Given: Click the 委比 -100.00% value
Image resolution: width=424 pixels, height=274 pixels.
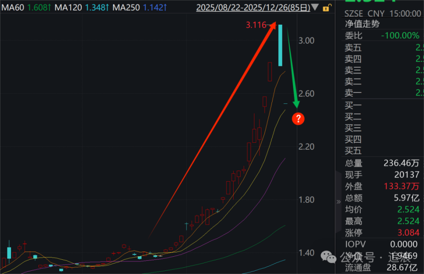Looking at the screenshot, I should [400, 35].
